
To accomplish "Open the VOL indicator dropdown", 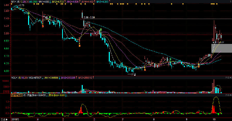I will (x=14, y=77).
